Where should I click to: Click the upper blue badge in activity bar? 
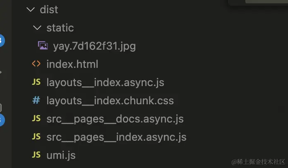coord(1,41)
